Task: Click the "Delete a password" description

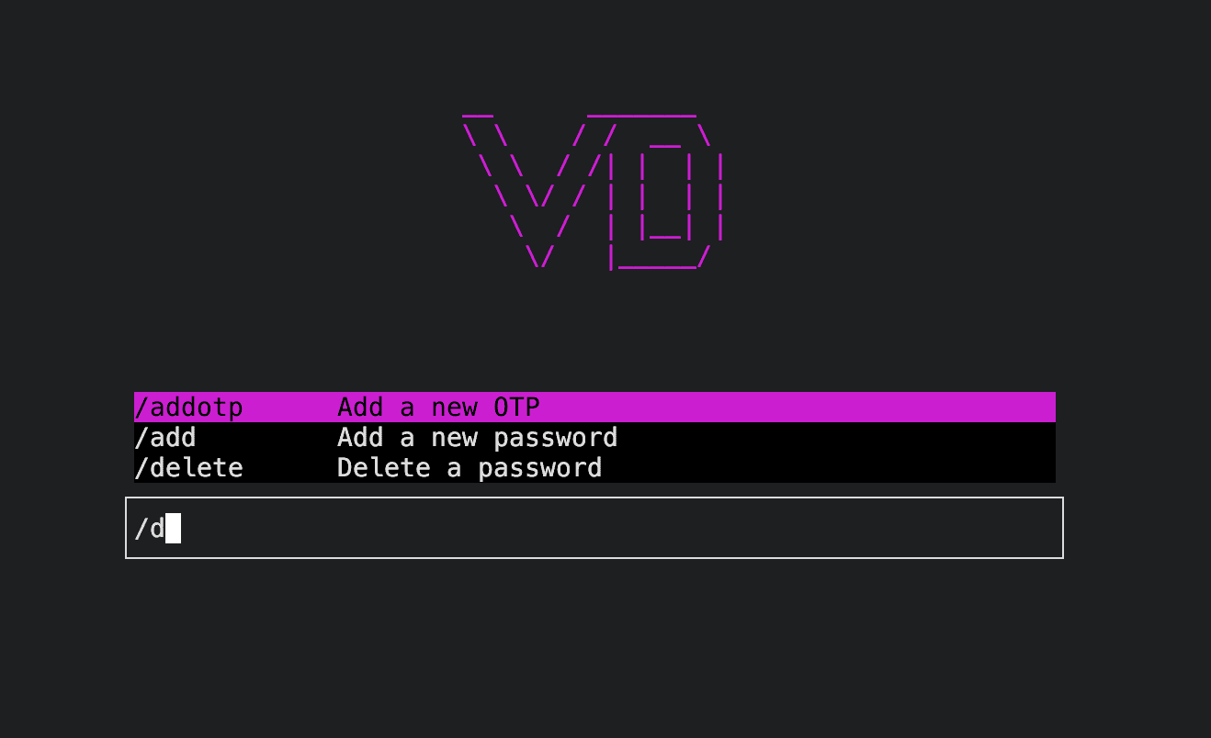Action: tap(470, 467)
